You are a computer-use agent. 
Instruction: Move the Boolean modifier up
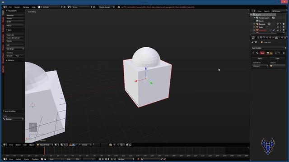pyautogui.click(x=276, y=53)
